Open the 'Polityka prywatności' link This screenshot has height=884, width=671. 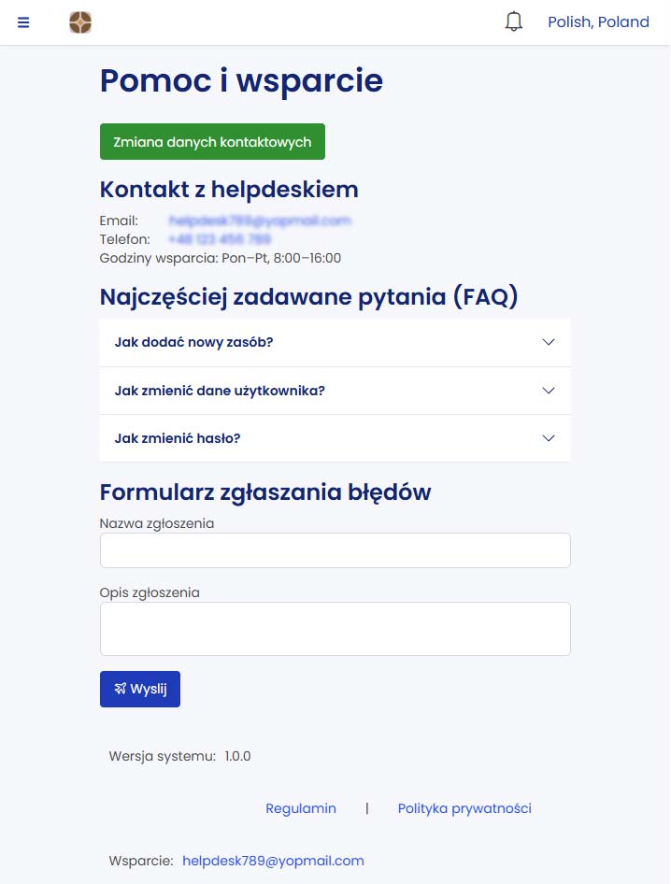(x=464, y=808)
